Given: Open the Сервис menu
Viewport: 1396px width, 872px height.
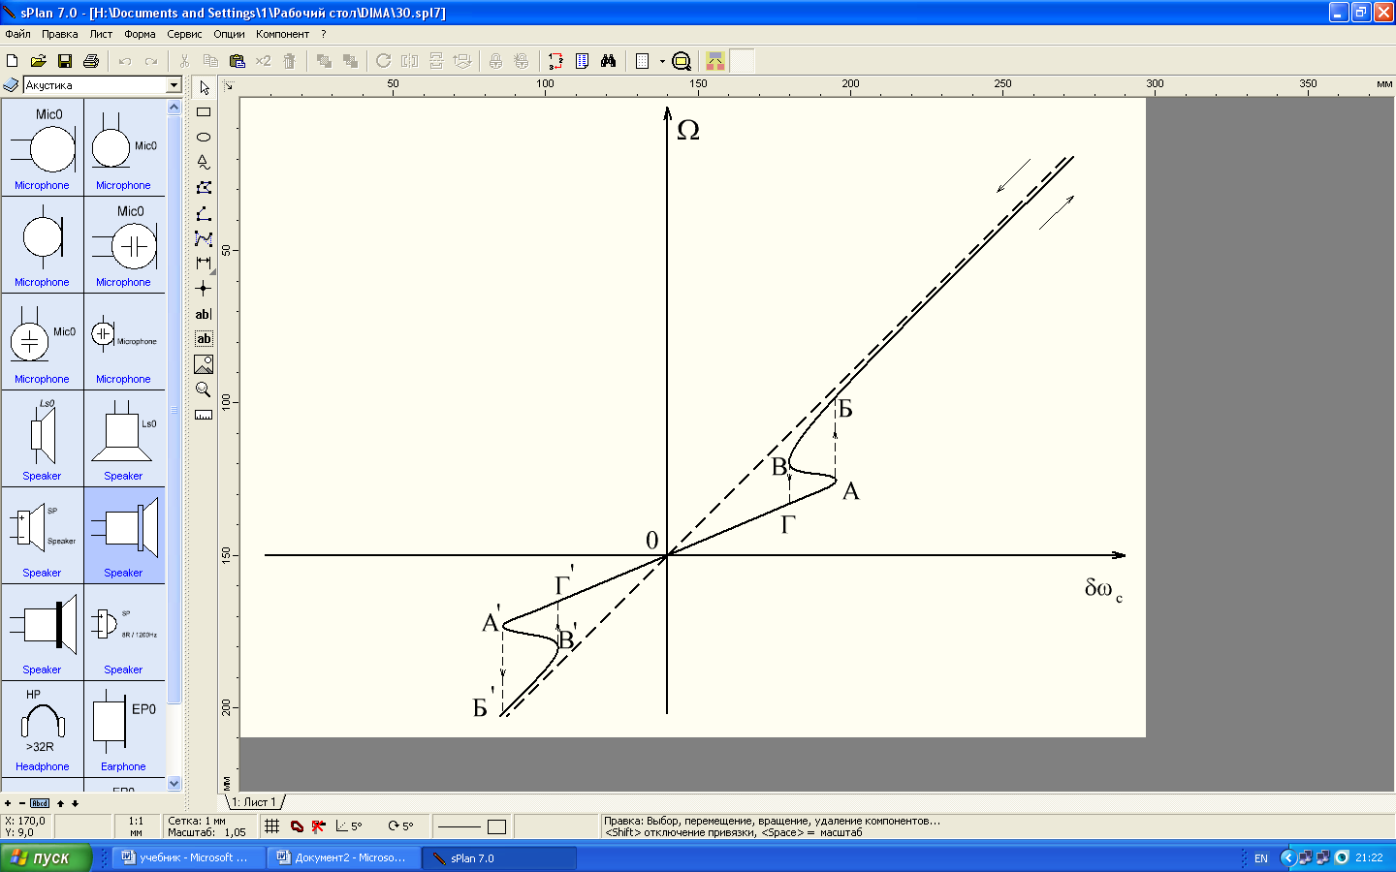Looking at the screenshot, I should [x=184, y=34].
